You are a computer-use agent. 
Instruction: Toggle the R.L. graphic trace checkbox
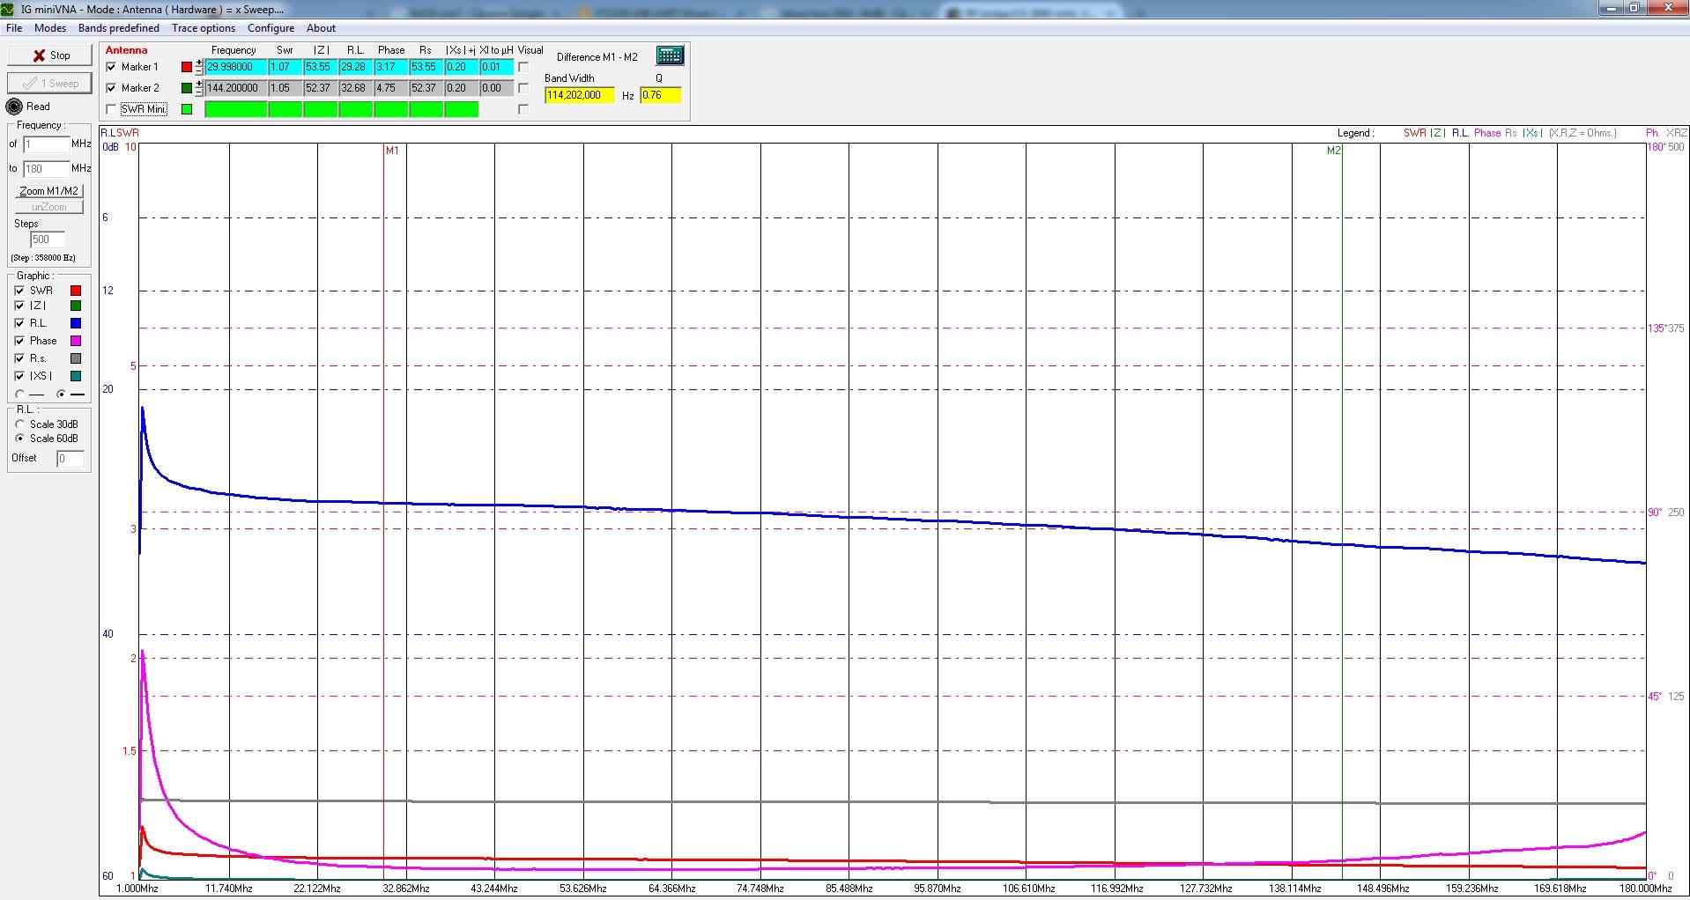point(19,323)
